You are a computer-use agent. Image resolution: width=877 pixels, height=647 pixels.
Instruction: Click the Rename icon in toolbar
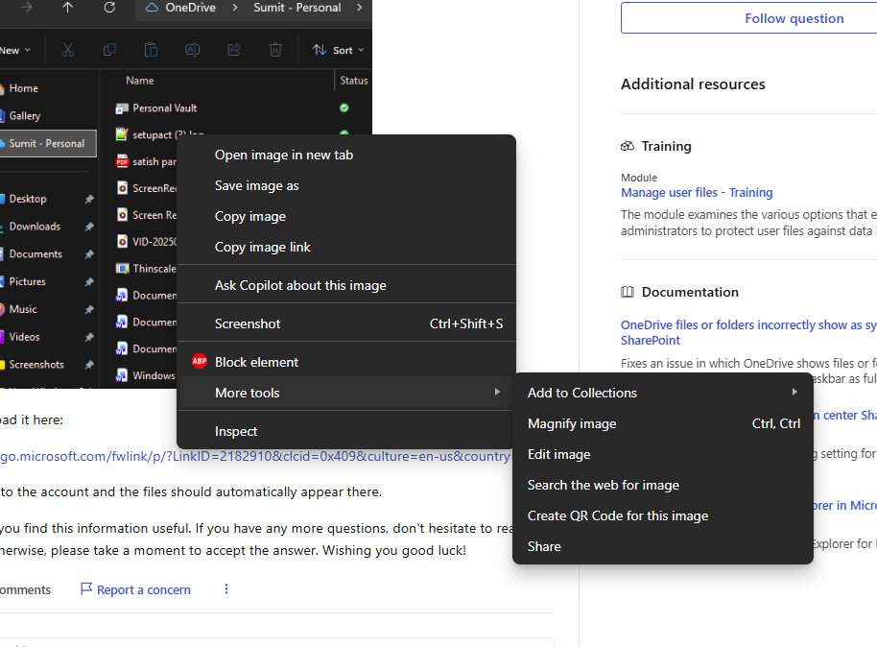[x=193, y=50]
